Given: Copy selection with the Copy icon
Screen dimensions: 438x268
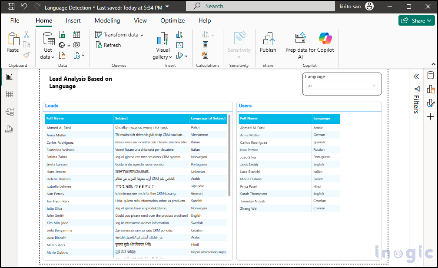Looking at the screenshot, I should (x=27, y=45).
